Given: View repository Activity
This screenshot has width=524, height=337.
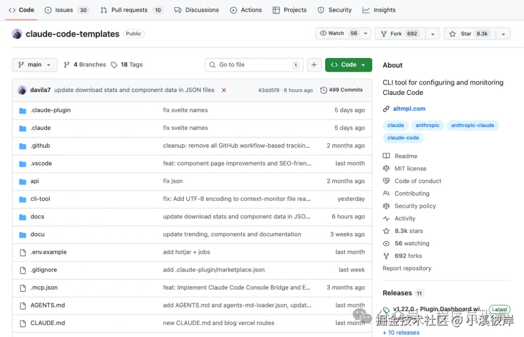Looking at the screenshot, I should 399,218.
